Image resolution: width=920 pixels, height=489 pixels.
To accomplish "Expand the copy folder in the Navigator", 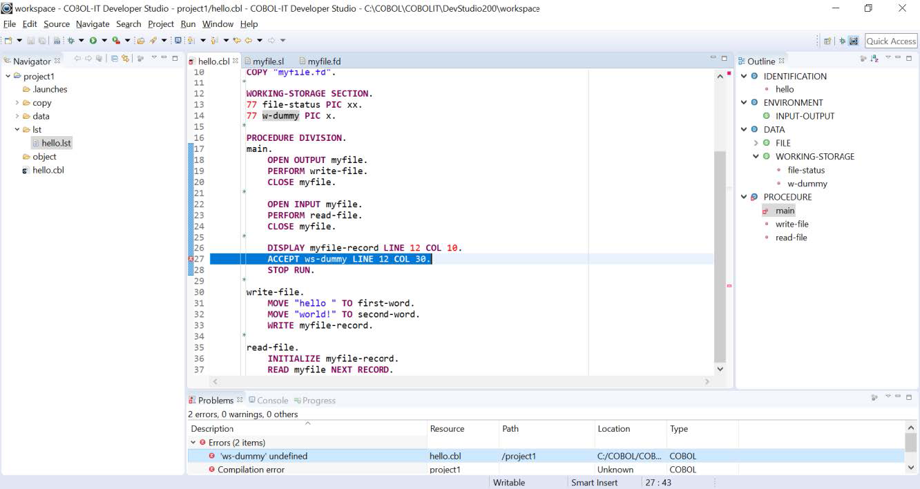I will [18, 102].
